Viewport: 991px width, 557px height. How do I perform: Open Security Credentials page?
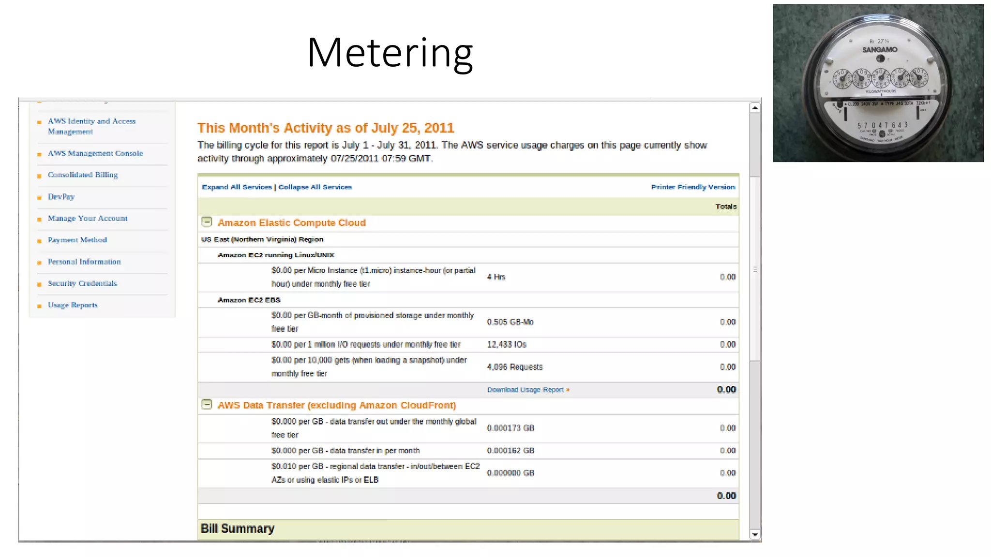82,283
